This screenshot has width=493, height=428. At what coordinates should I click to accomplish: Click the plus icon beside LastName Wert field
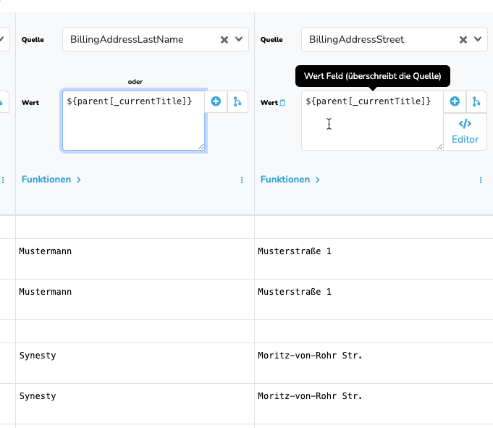216,101
